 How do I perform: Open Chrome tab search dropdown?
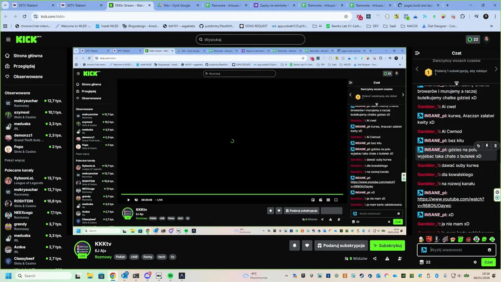(x=6, y=5)
